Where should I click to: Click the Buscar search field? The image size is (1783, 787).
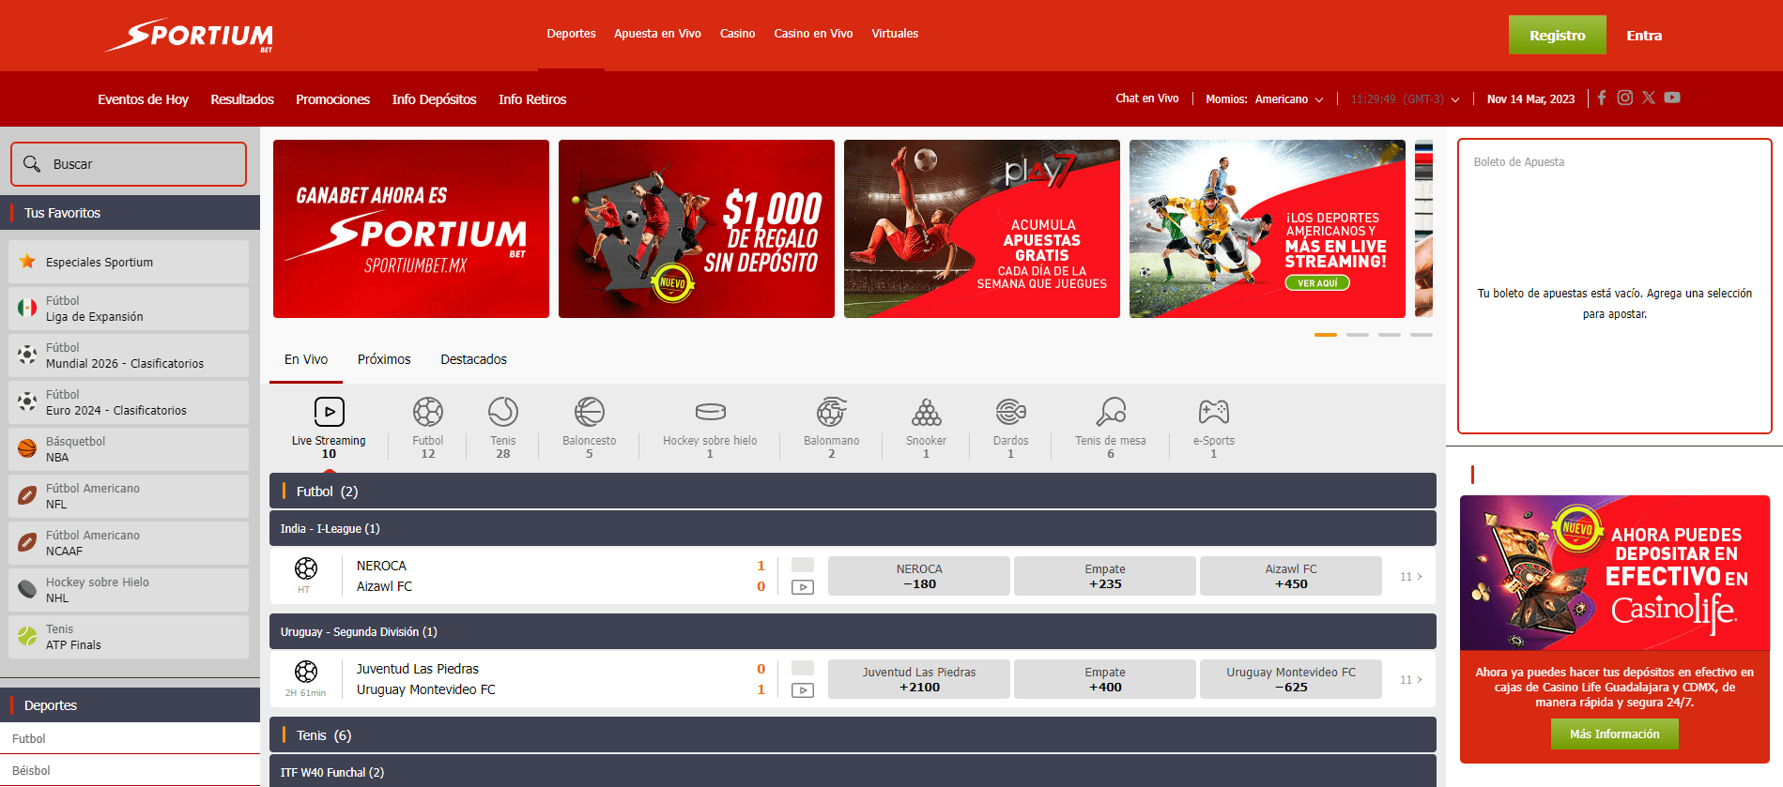point(129,164)
